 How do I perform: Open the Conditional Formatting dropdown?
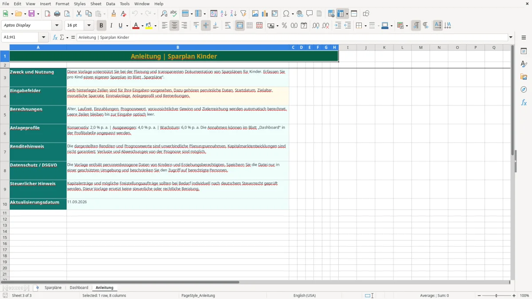407,26
